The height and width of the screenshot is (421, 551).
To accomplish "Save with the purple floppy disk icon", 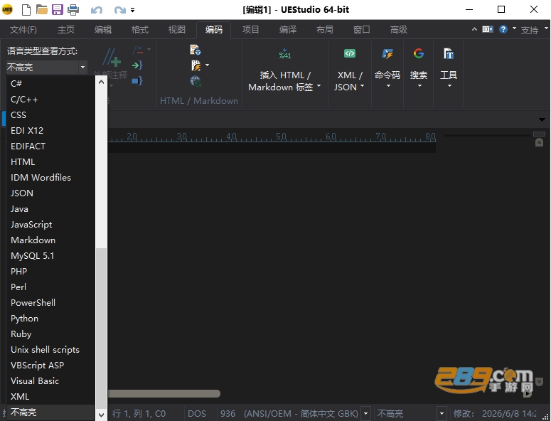I will coord(58,10).
